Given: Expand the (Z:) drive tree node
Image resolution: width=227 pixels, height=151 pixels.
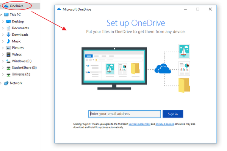Looking at the screenshot, I should click(3, 75).
